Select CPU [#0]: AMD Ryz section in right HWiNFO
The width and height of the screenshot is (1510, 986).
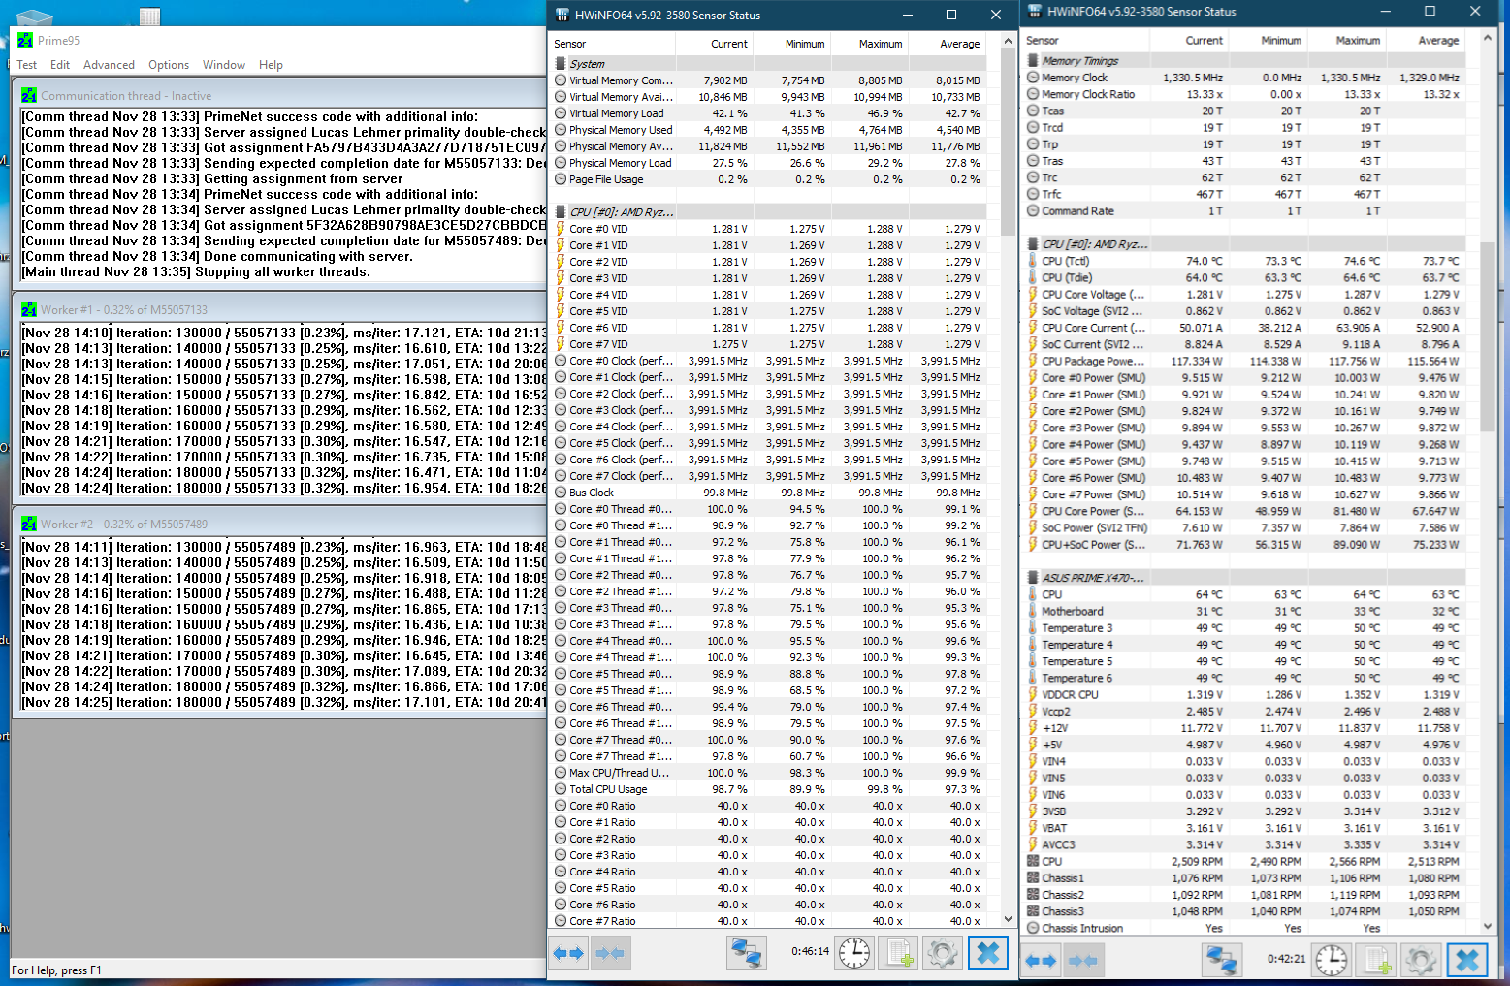[1243, 244]
